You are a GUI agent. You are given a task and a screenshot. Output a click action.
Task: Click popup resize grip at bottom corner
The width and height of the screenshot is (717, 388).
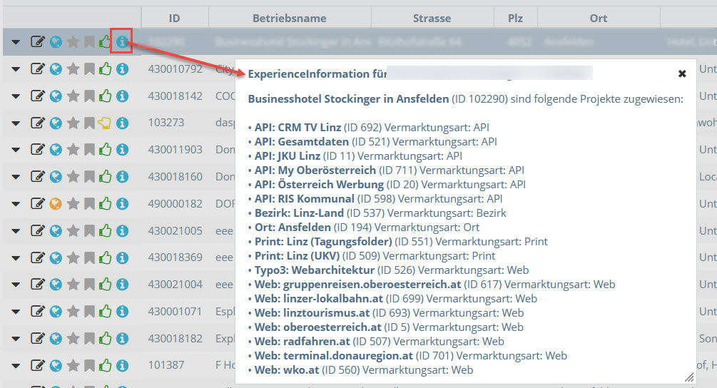click(689, 377)
